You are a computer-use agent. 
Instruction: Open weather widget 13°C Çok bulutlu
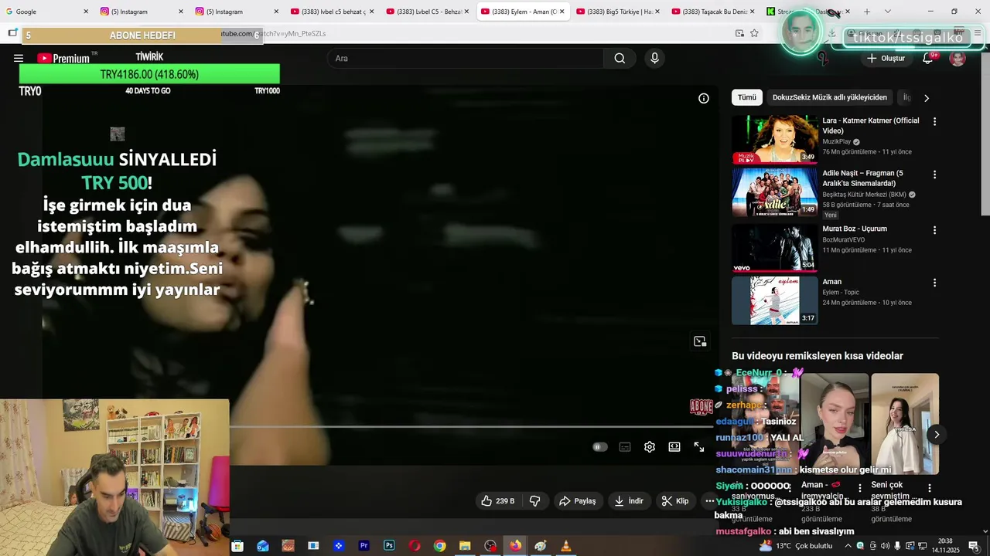point(796,546)
